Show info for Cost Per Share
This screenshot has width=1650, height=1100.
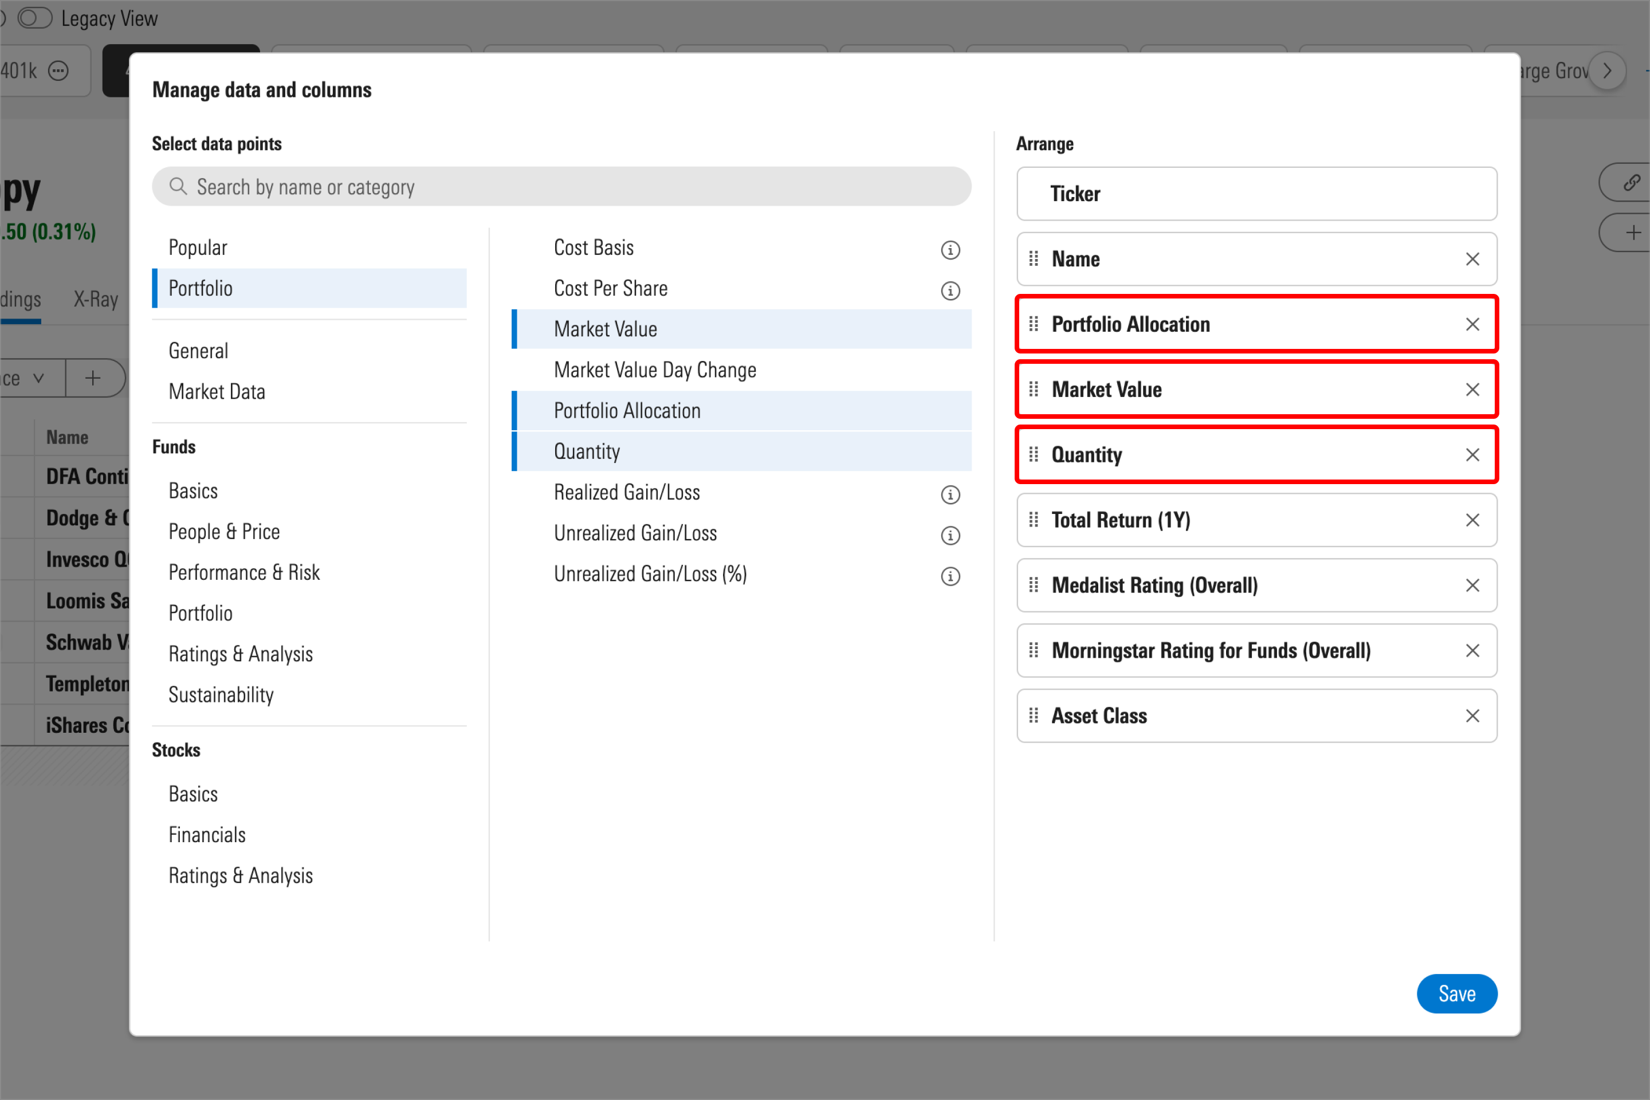coord(950,290)
